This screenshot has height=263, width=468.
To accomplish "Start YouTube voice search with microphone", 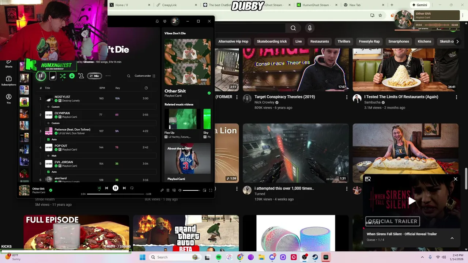I will click(x=310, y=28).
